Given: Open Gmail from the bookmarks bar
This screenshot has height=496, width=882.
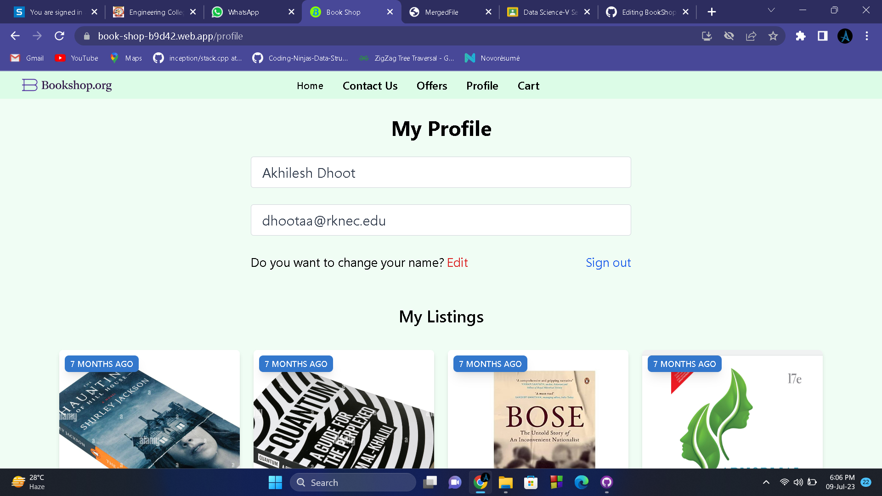Looking at the screenshot, I should (x=26, y=58).
